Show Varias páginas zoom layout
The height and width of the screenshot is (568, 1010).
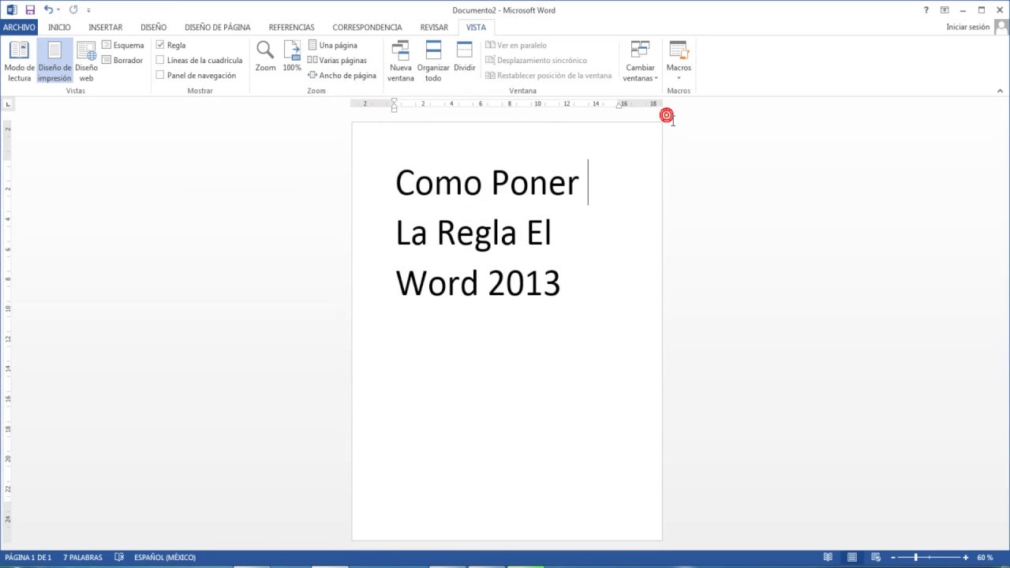[x=338, y=60]
